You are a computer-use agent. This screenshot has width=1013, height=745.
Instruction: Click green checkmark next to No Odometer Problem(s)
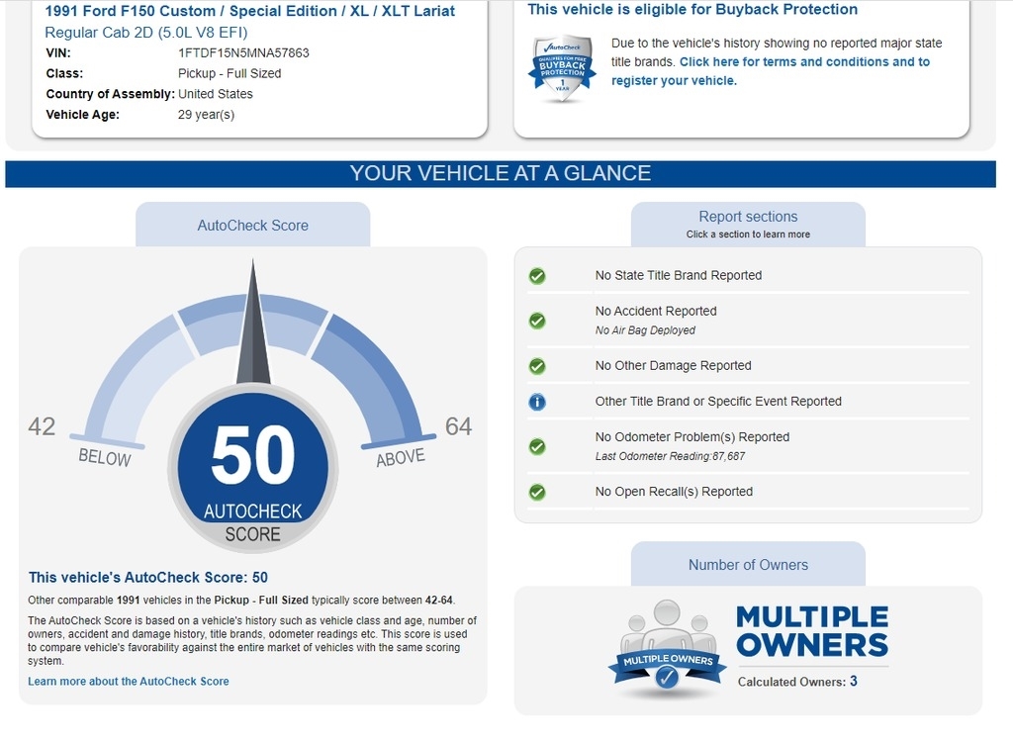(537, 446)
